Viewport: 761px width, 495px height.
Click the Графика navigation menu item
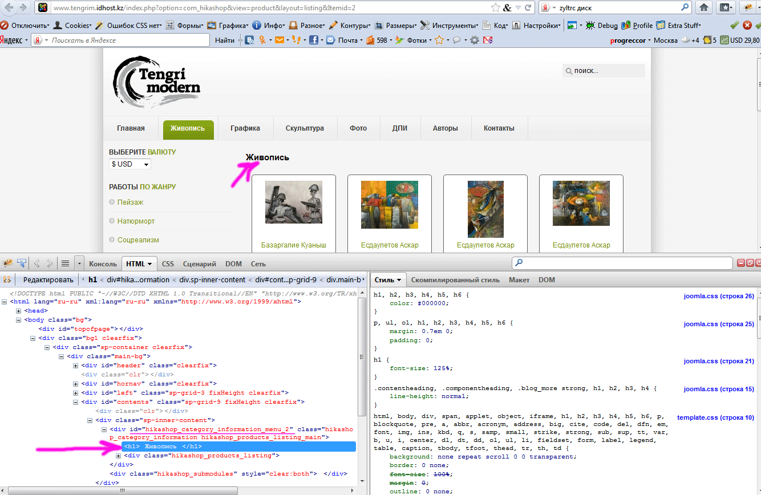click(x=245, y=128)
